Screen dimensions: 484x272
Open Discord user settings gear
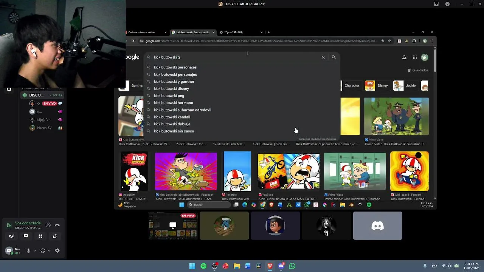[x=57, y=250]
